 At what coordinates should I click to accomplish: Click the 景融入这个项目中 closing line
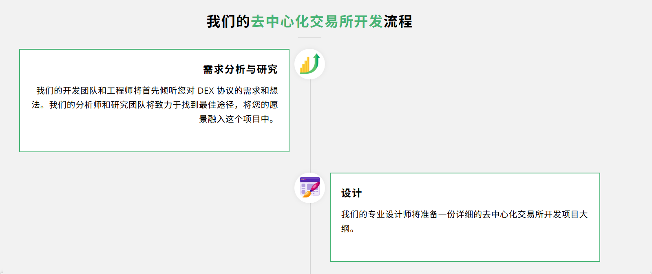236,119
